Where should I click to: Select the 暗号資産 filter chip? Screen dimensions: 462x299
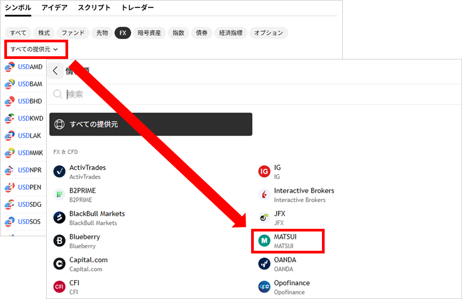pos(149,33)
